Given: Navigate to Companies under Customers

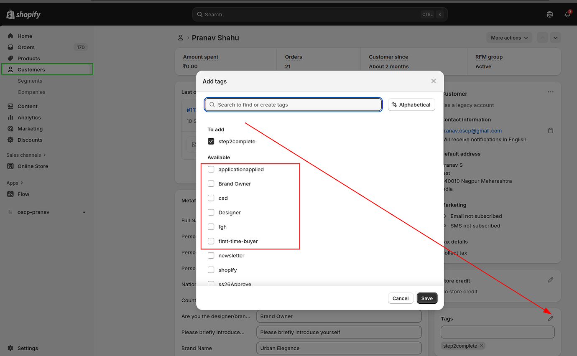Looking at the screenshot, I should pyautogui.click(x=31, y=92).
